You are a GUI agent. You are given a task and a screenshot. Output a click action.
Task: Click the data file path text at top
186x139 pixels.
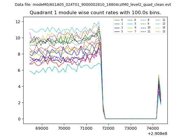[x=93, y=4]
